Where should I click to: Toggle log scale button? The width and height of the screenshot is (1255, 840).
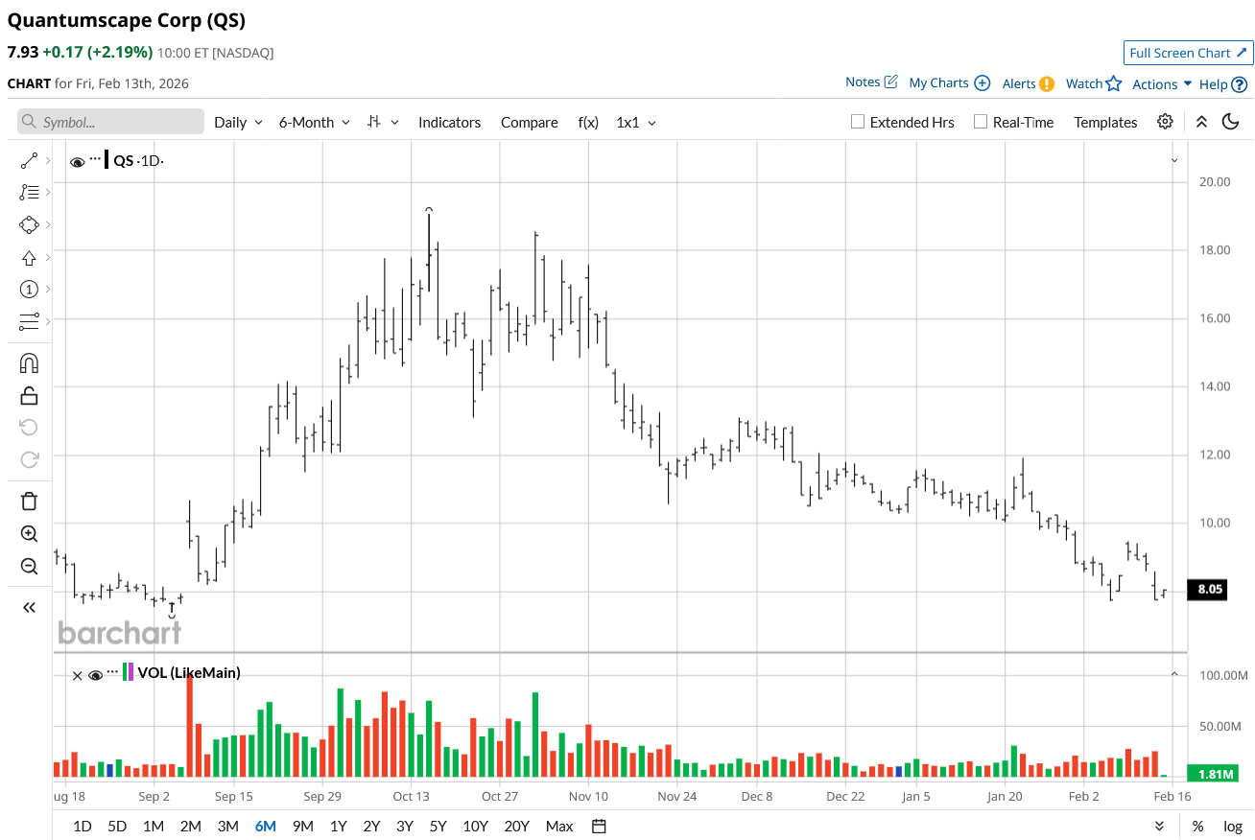coord(1233,826)
